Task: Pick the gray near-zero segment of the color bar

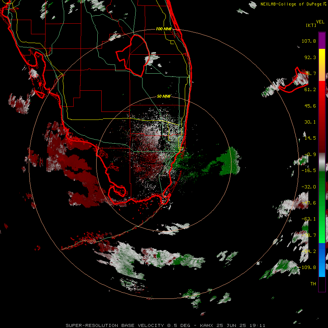Action: [322, 162]
